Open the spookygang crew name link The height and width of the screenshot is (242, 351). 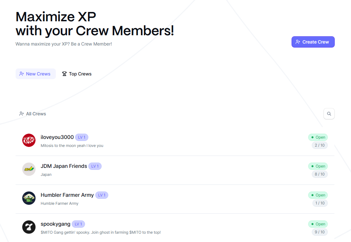click(55, 224)
